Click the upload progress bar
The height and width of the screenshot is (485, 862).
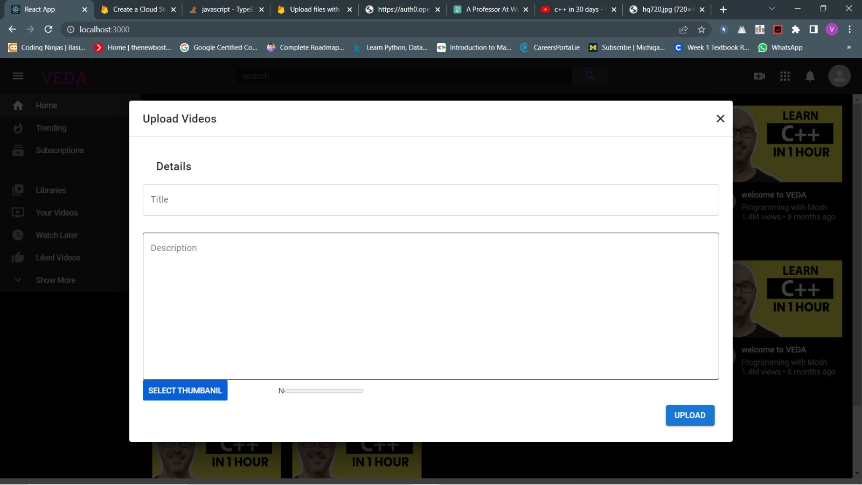coord(323,391)
